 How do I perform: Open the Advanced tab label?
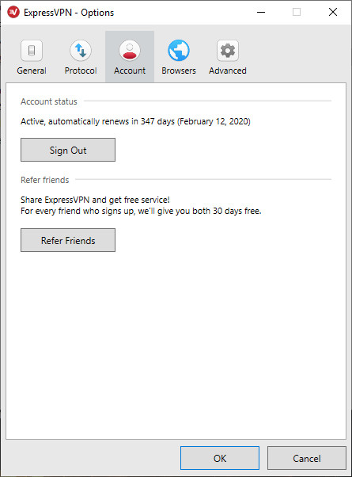(x=228, y=71)
